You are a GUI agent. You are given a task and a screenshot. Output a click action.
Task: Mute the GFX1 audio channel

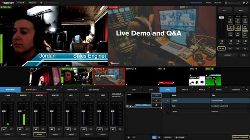[x=68, y=129]
